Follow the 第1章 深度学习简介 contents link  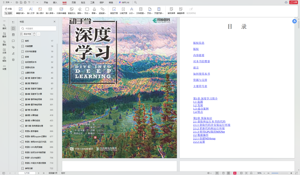[205, 99]
